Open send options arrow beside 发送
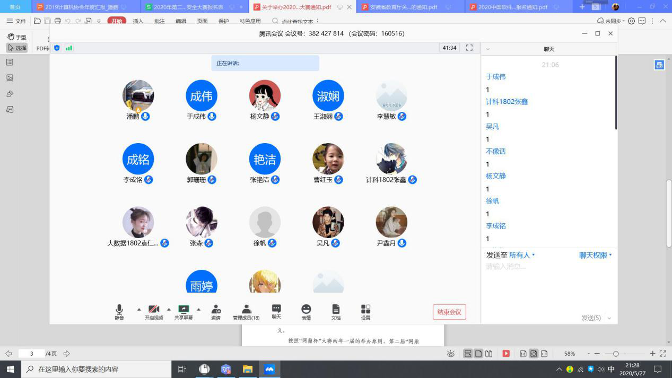 point(609,318)
